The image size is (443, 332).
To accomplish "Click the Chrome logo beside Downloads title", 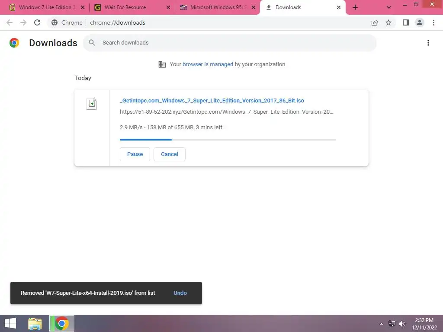I will [x=14, y=43].
